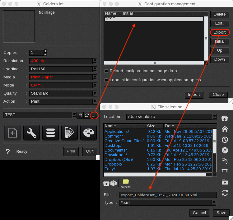The height and width of the screenshot is (220, 233).
Task: Sort file list by Name column header
Action: click(124, 126)
